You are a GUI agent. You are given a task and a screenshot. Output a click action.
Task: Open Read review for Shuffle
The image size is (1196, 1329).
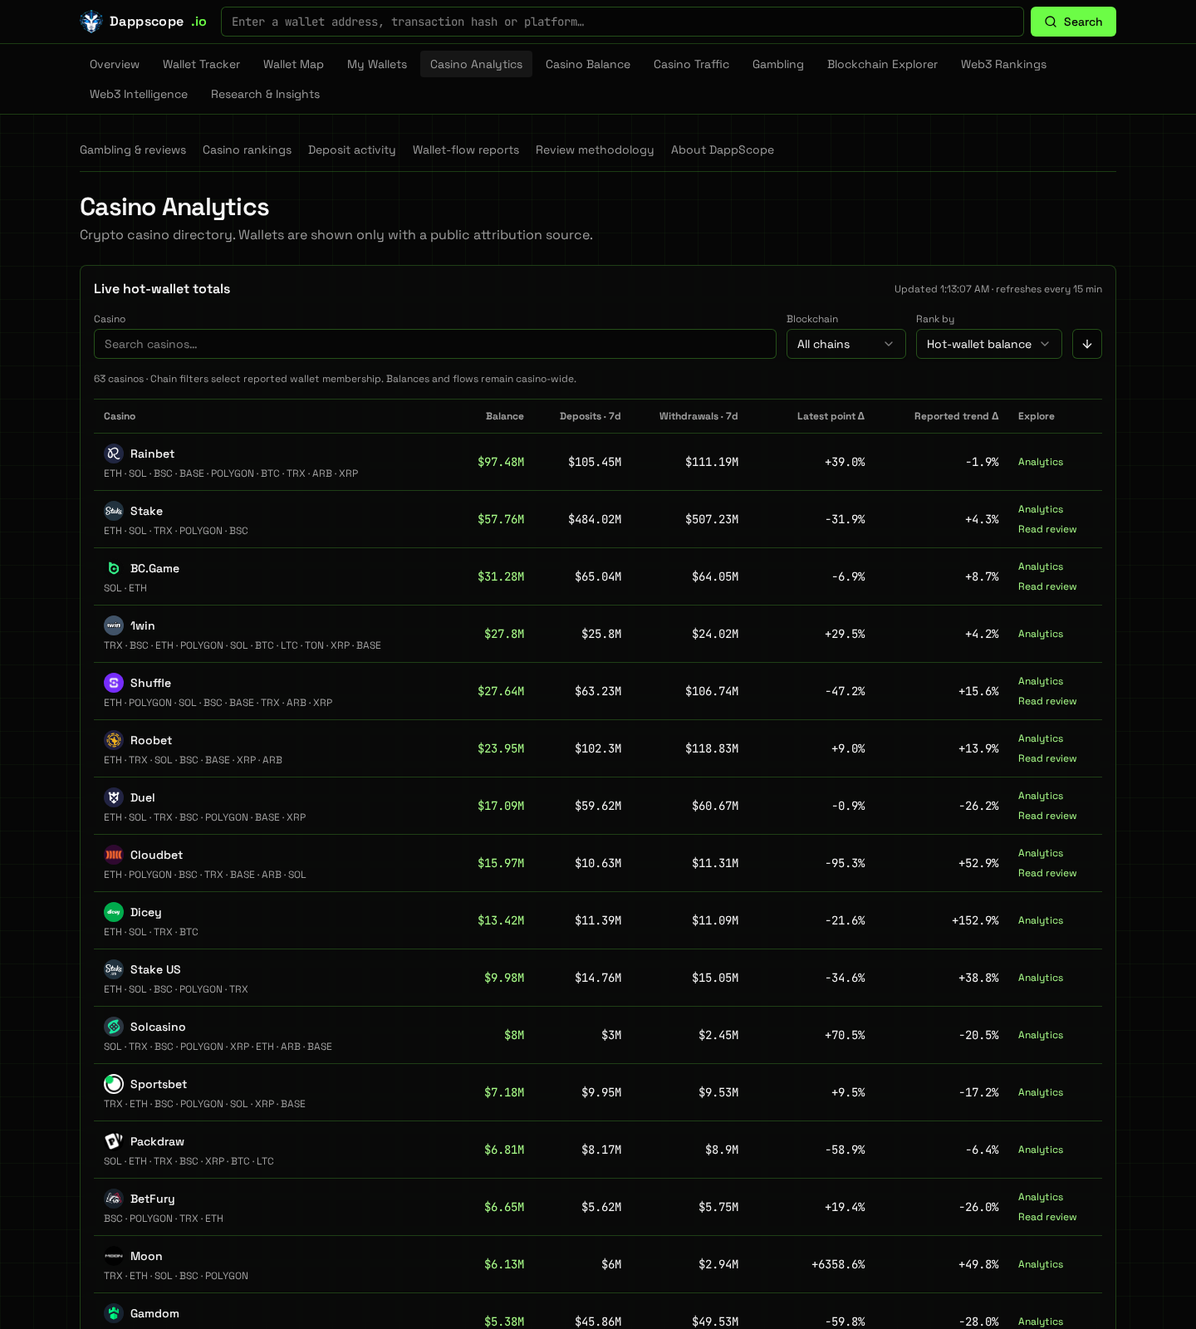(x=1047, y=701)
